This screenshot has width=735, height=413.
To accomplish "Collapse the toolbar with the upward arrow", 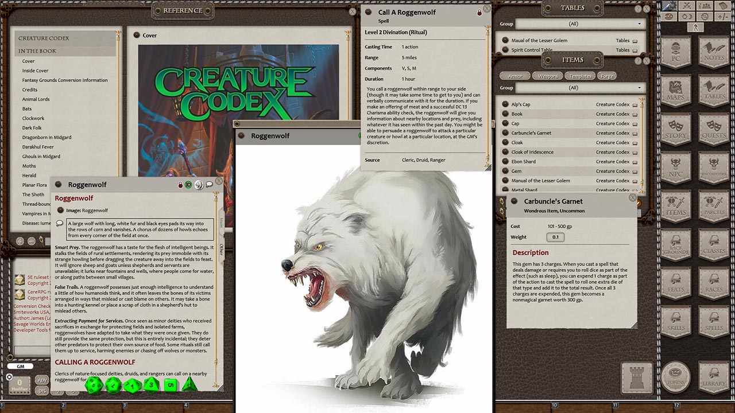I will click(x=695, y=26).
